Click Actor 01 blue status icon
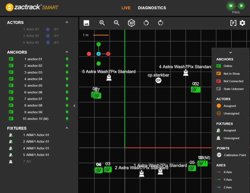 point(48,29)
